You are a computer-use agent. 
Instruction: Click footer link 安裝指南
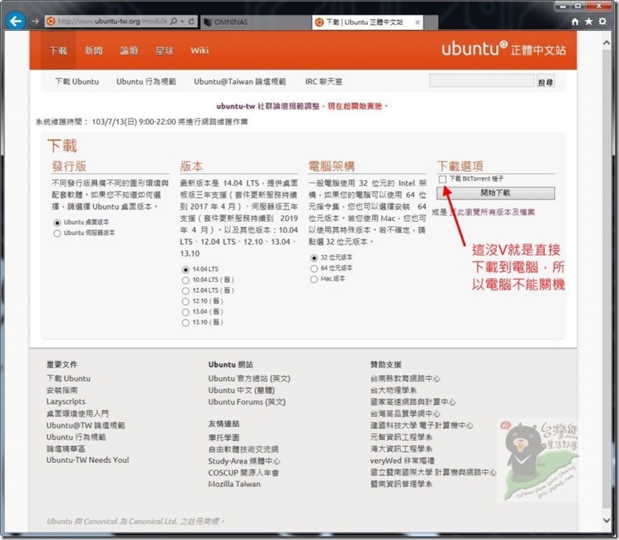point(62,391)
